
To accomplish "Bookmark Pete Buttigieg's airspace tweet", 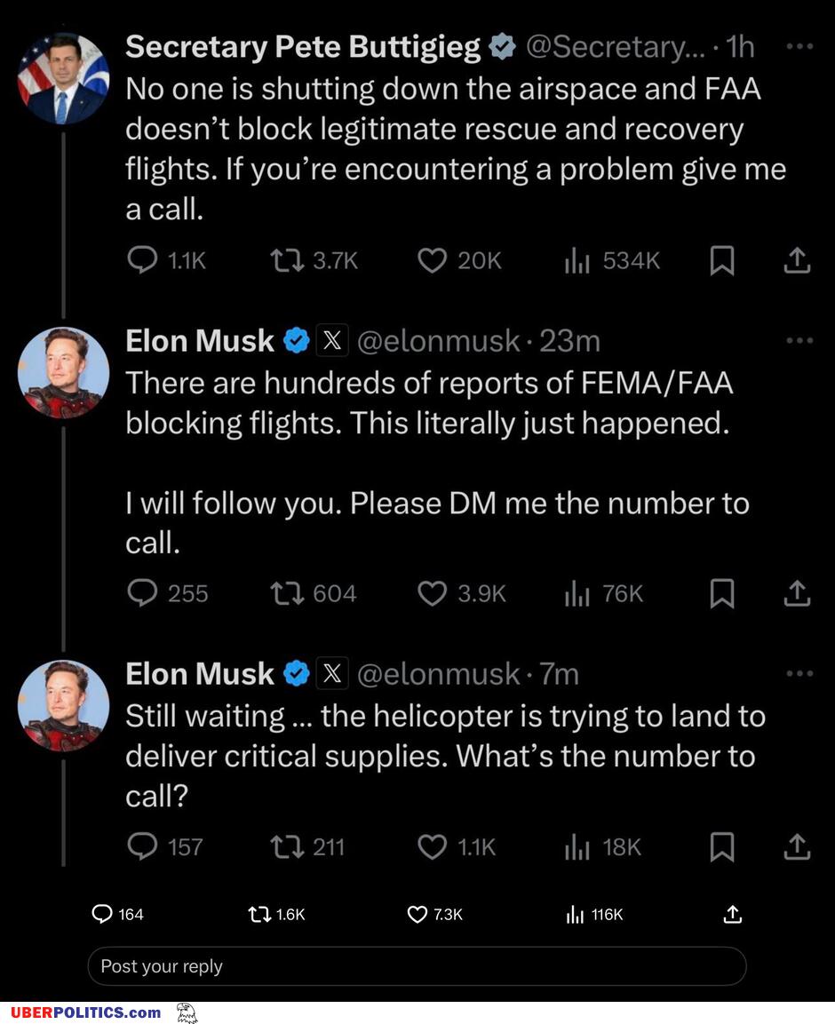I will 722,260.
